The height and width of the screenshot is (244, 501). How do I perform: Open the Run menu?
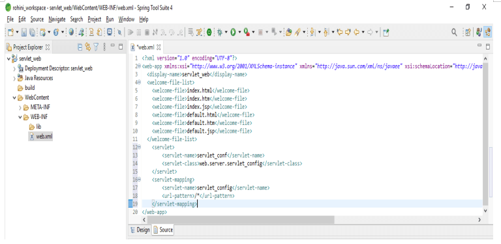pyautogui.click(x=110, y=20)
